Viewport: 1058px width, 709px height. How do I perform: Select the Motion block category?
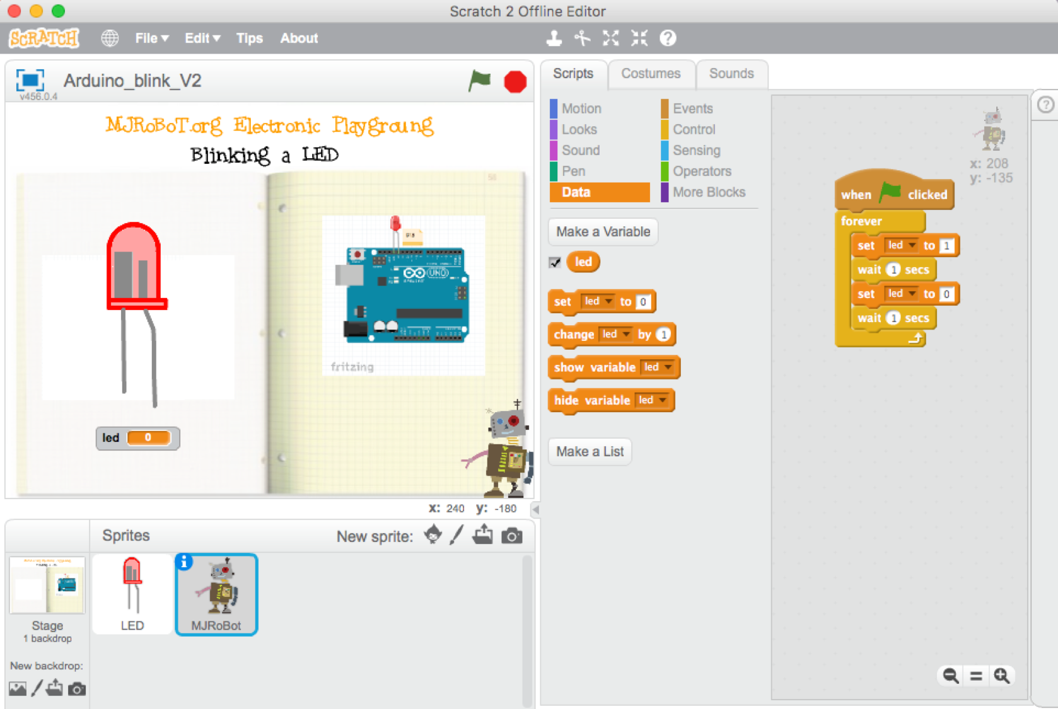[x=581, y=108]
